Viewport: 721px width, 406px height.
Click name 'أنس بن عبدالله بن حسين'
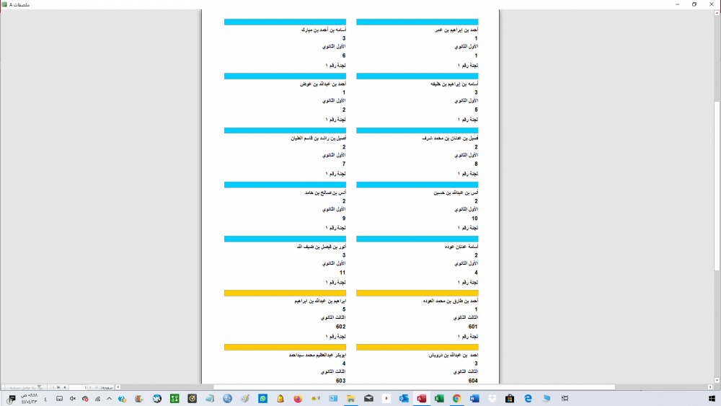[x=456, y=193]
